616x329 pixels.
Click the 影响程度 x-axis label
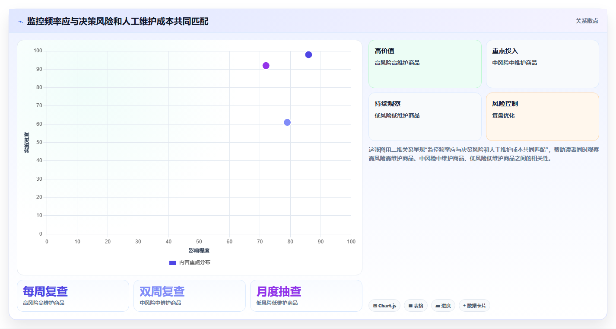point(199,250)
